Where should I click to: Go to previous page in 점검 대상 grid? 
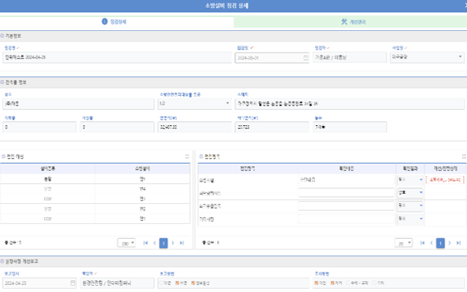(155, 243)
